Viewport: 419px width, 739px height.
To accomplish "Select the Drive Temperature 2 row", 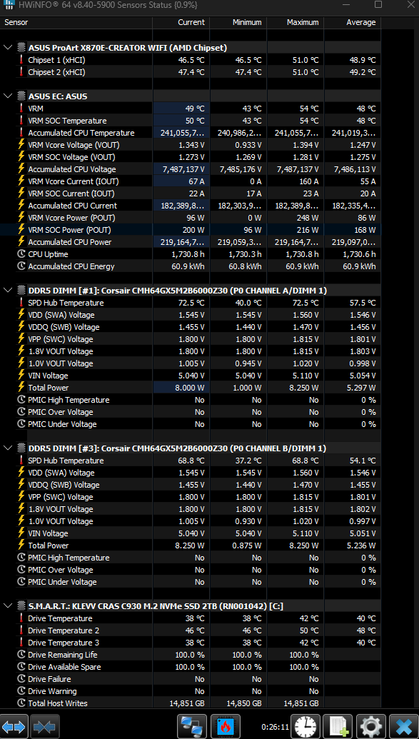I will [x=191, y=630].
